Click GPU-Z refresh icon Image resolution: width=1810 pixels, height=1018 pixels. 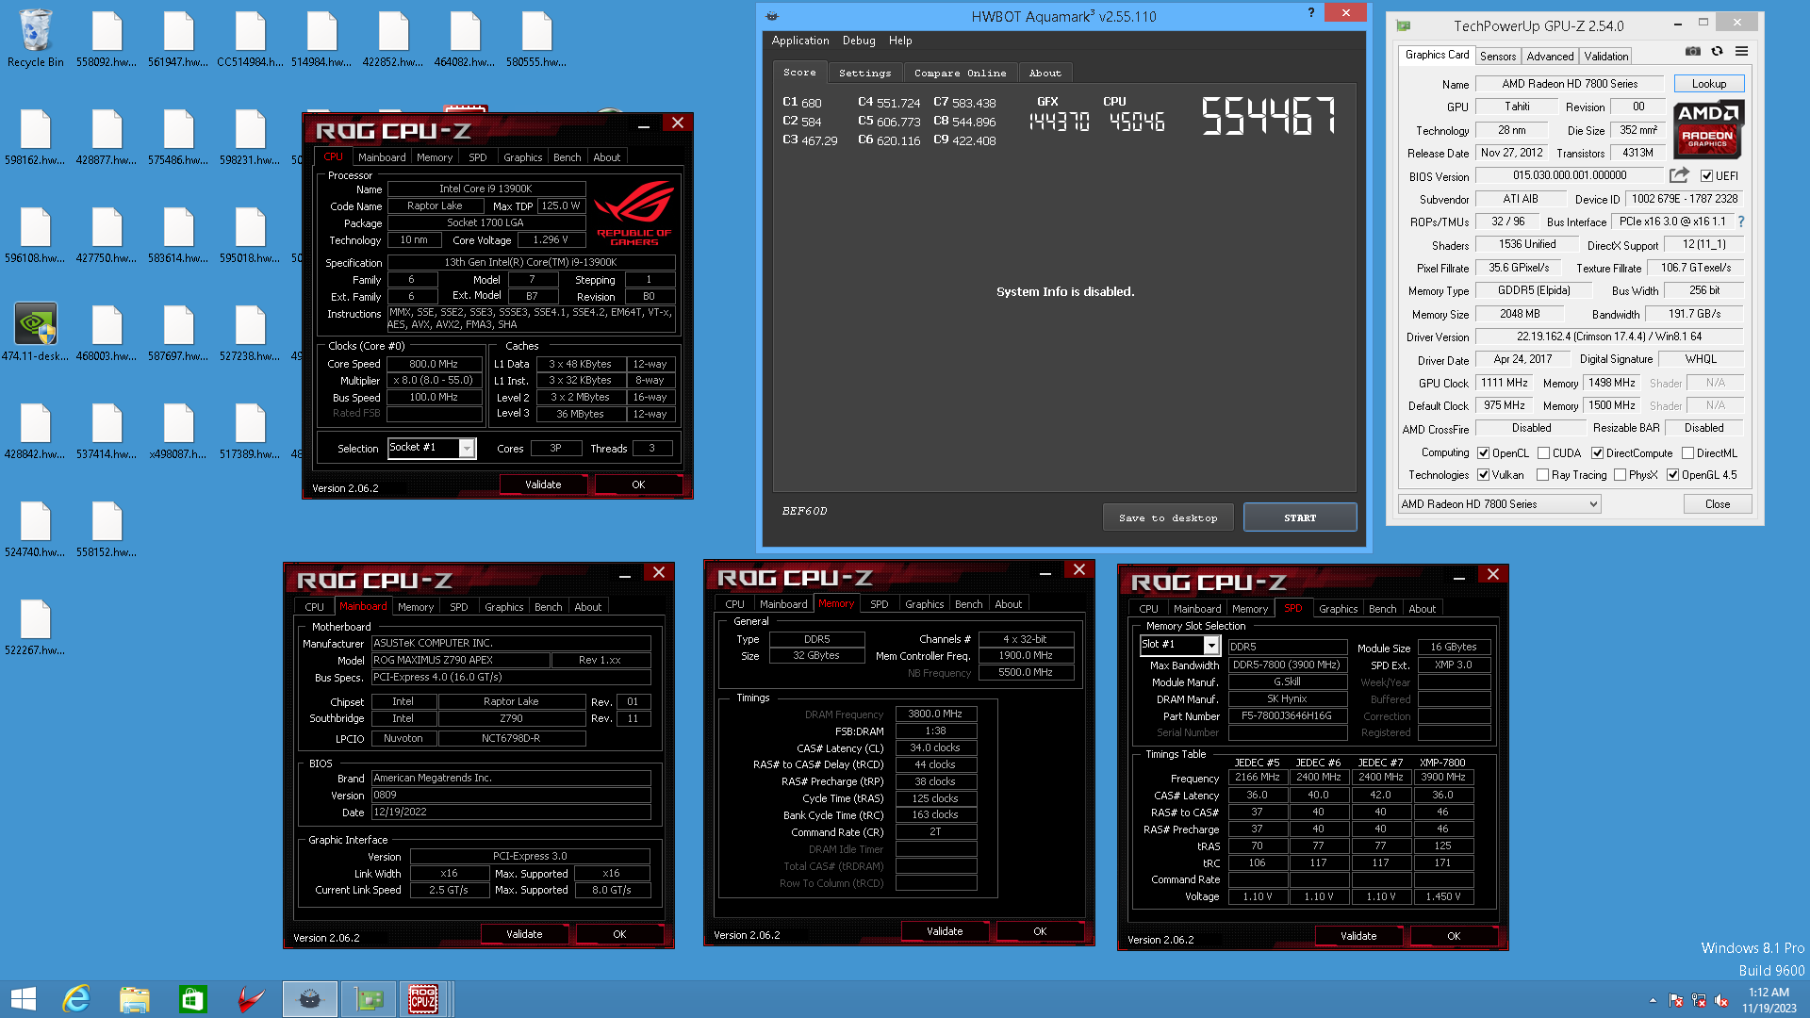pyautogui.click(x=1717, y=52)
